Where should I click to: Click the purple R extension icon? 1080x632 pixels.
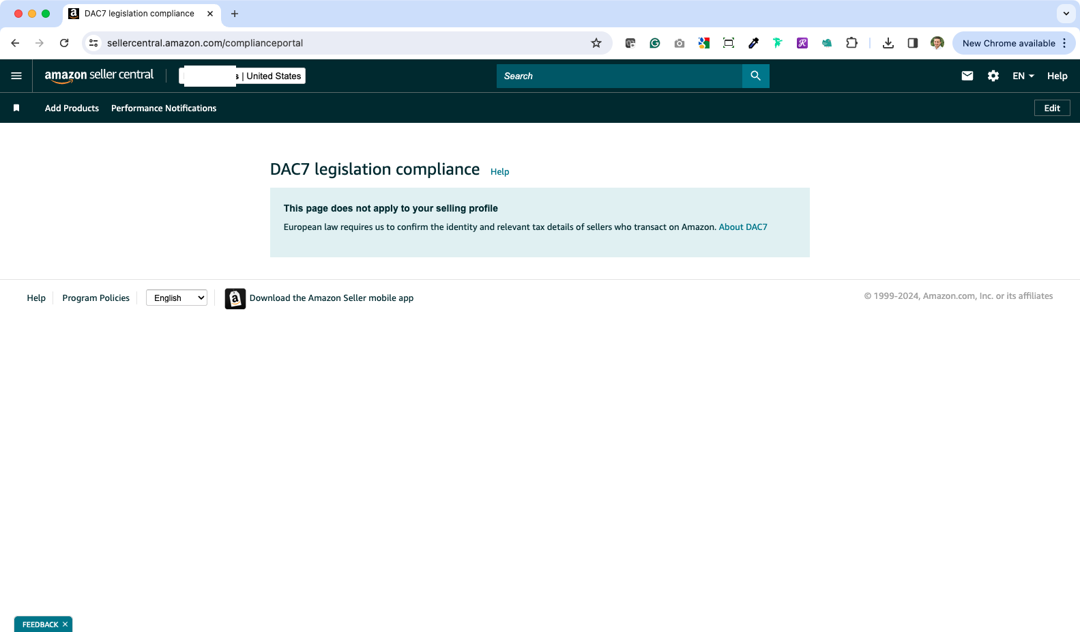[x=802, y=43]
